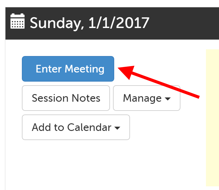The image size is (219, 190).
Task: Click the red arrow's tail end
Action: 198,97
